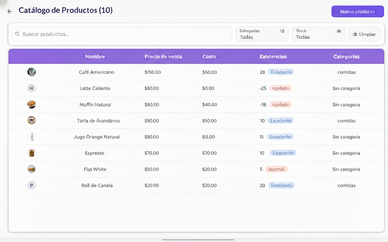The height and width of the screenshot is (242, 388).
Task: Click the Tarta de Arándanos thumbnail
Action: (x=32, y=120)
